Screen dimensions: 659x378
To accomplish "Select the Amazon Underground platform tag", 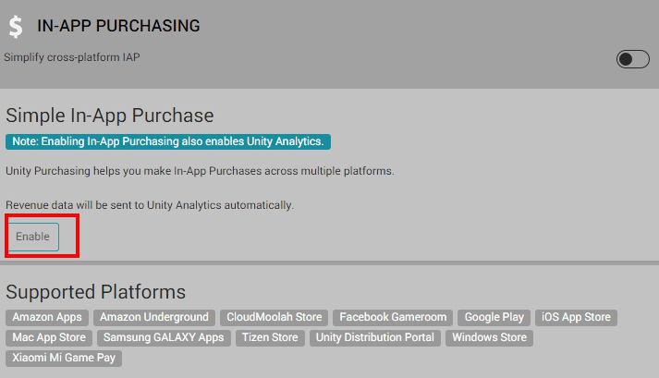I will [154, 317].
